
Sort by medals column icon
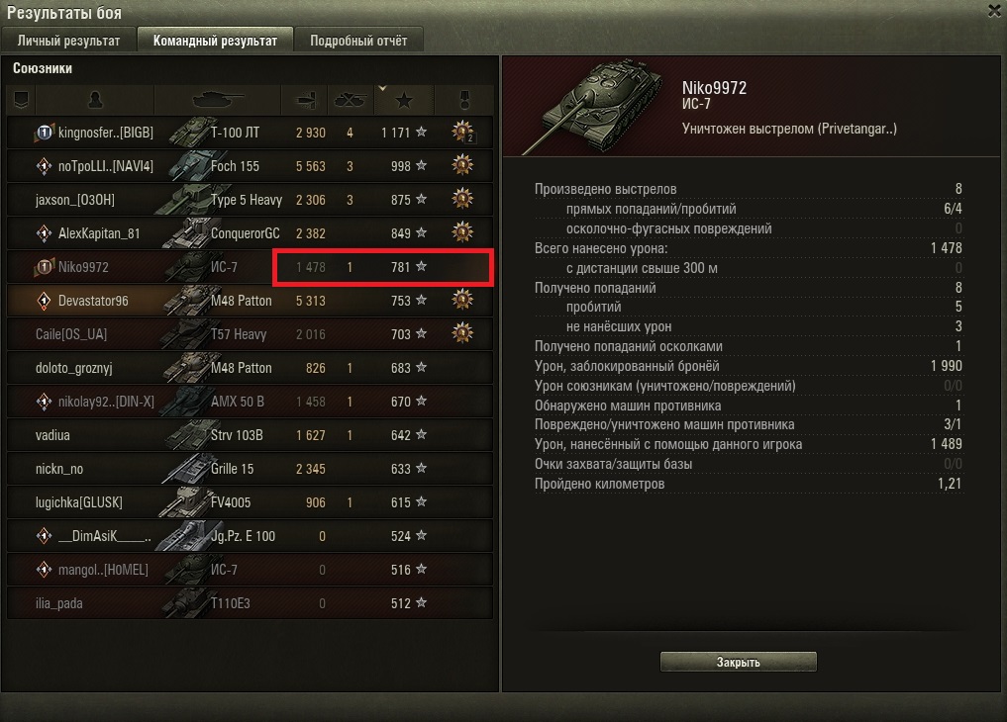464,100
